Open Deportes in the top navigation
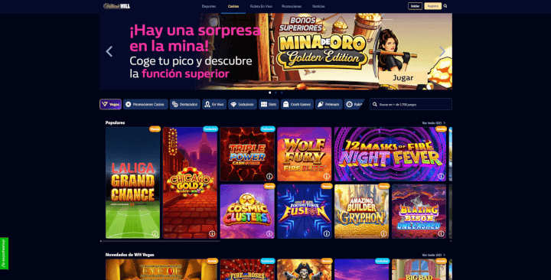 click(x=209, y=6)
